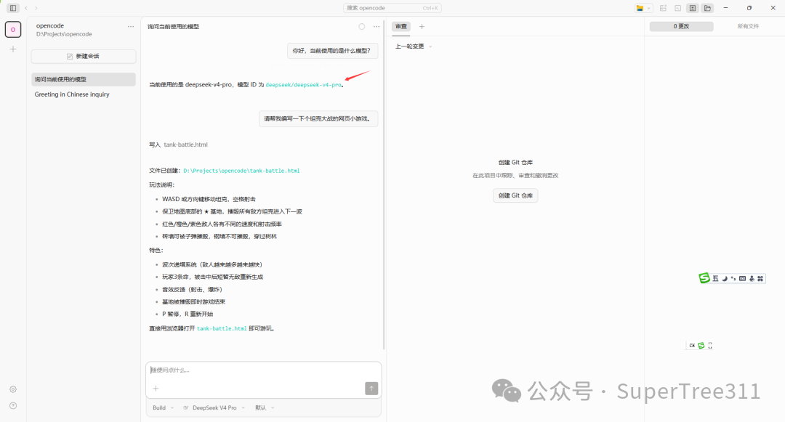Expand the 上一轮变更 dropdown

[x=414, y=46]
